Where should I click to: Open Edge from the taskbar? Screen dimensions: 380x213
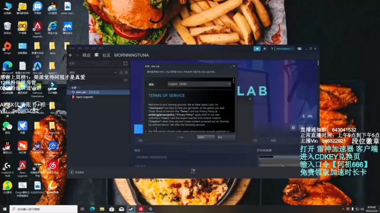click(x=92, y=209)
